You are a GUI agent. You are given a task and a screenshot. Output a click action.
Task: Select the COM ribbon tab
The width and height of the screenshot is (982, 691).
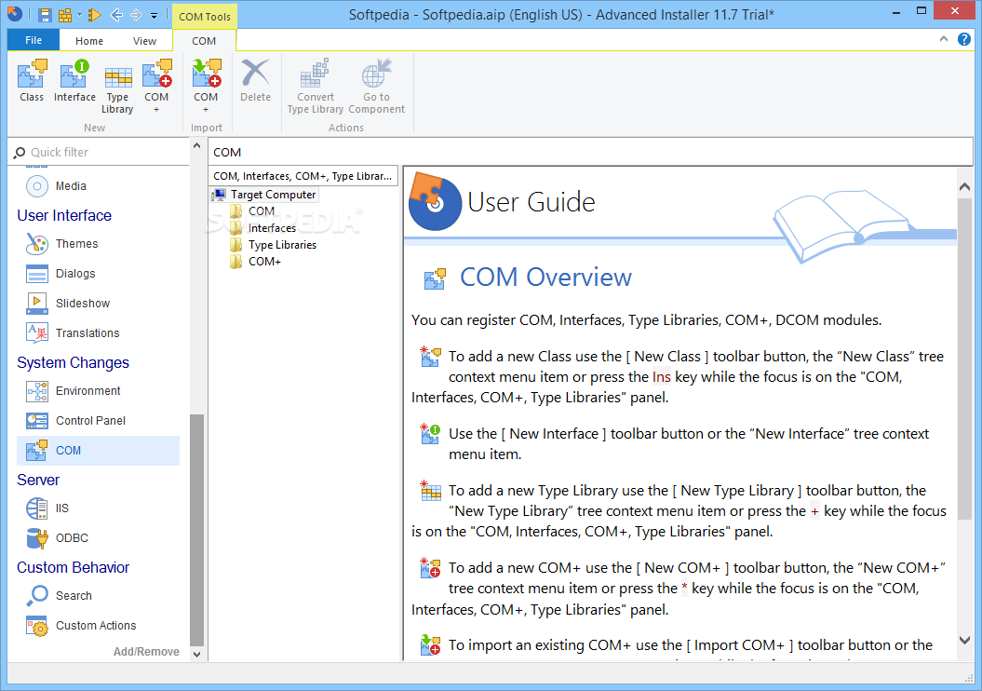tap(204, 41)
